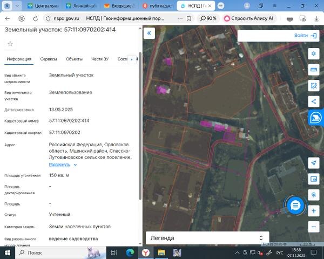The image size is (324, 259).
Task: Open the round chat support bubble
Action: click(x=295, y=205)
